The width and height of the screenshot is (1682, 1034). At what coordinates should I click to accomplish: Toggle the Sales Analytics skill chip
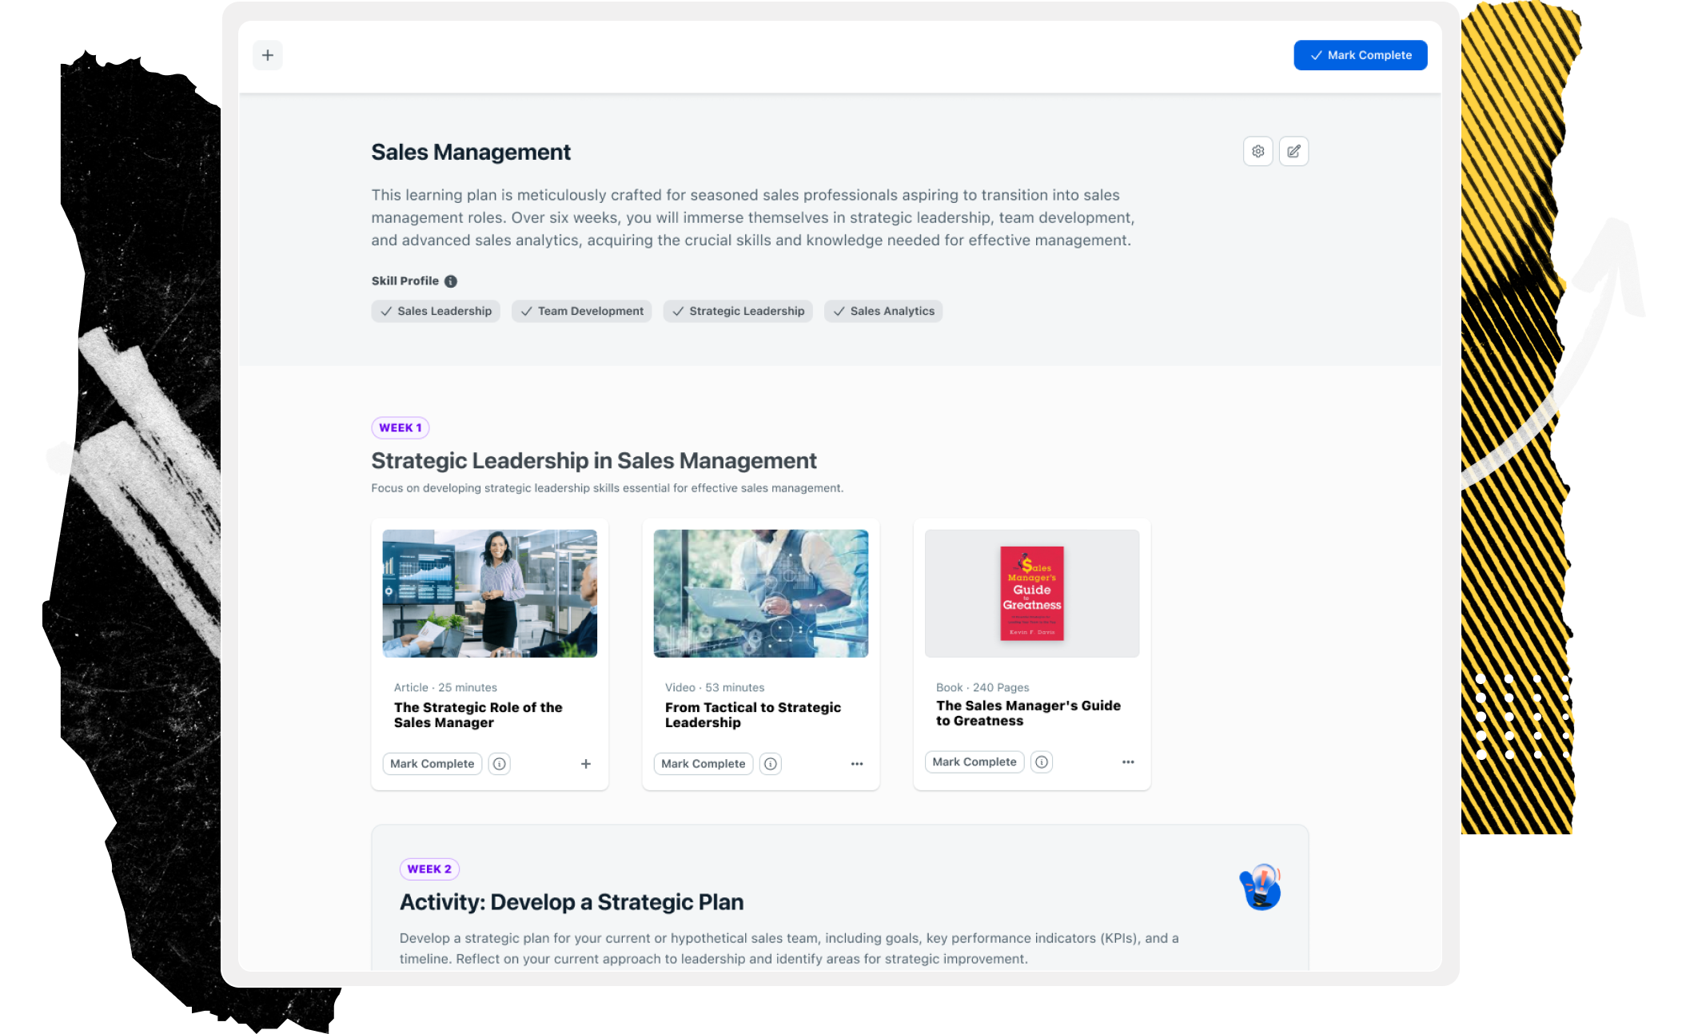tap(883, 311)
